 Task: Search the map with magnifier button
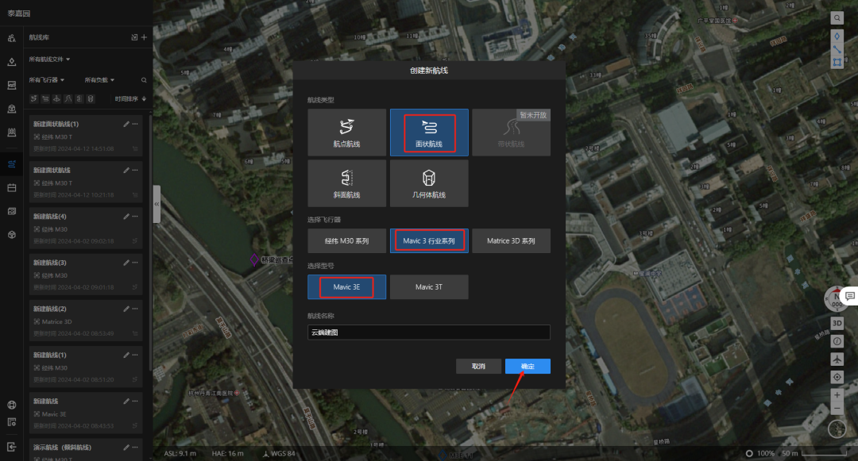coord(837,18)
